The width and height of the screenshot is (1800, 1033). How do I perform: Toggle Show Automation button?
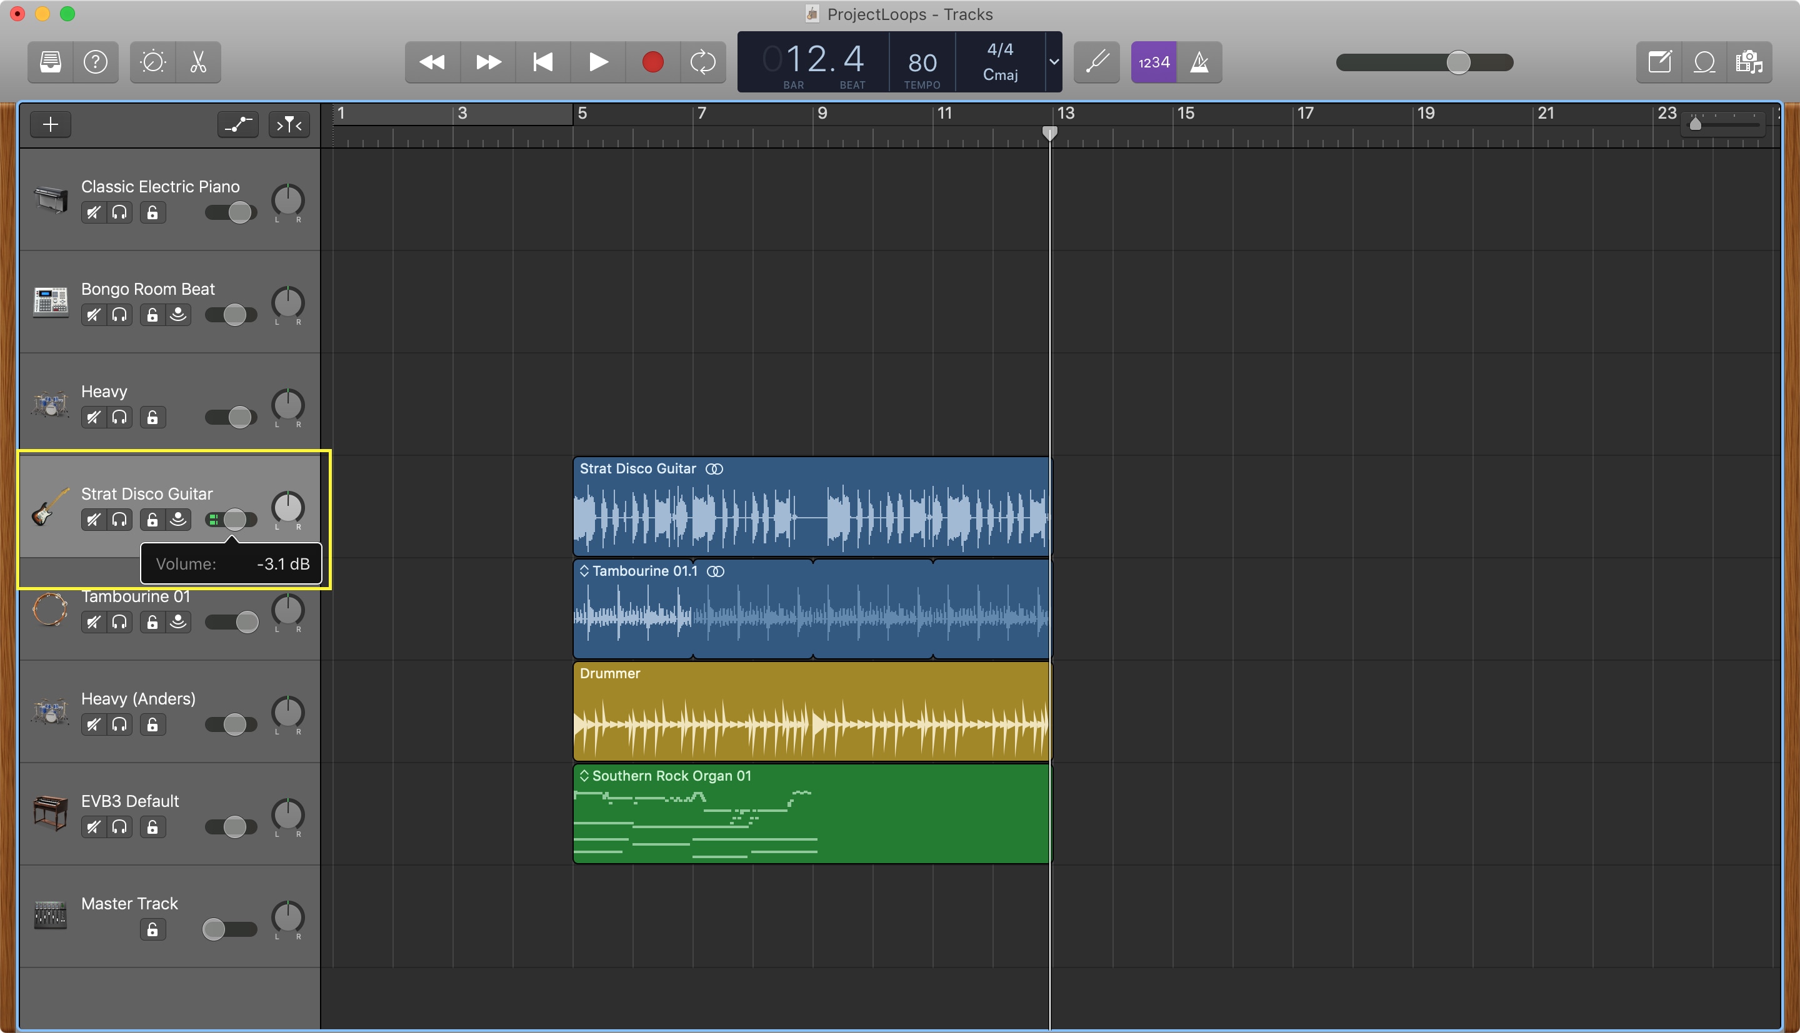[x=237, y=125]
